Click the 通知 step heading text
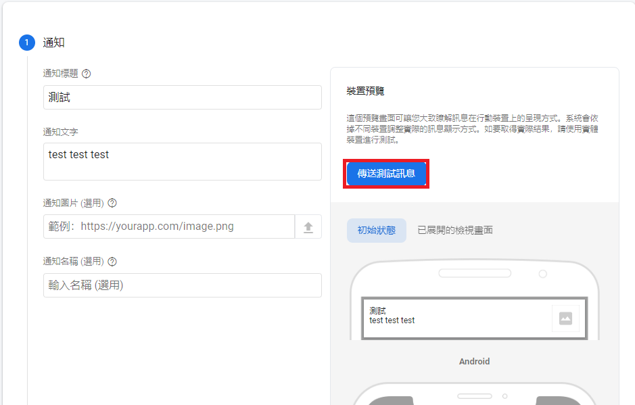The height and width of the screenshot is (405, 635). (54, 43)
